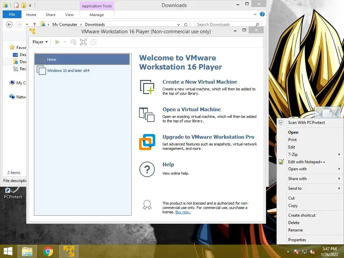This screenshot has height=258, width=344.
Task: Open the power options arrow beside play
Action: tap(65, 42)
